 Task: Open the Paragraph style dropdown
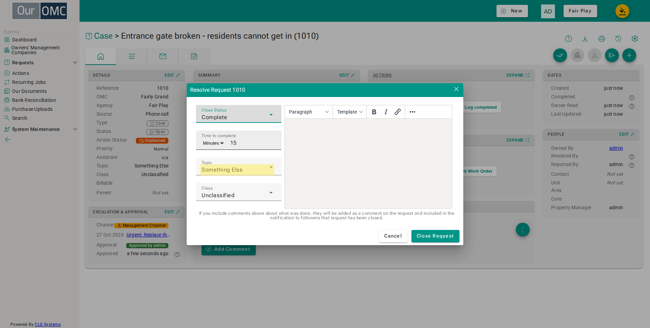(309, 112)
